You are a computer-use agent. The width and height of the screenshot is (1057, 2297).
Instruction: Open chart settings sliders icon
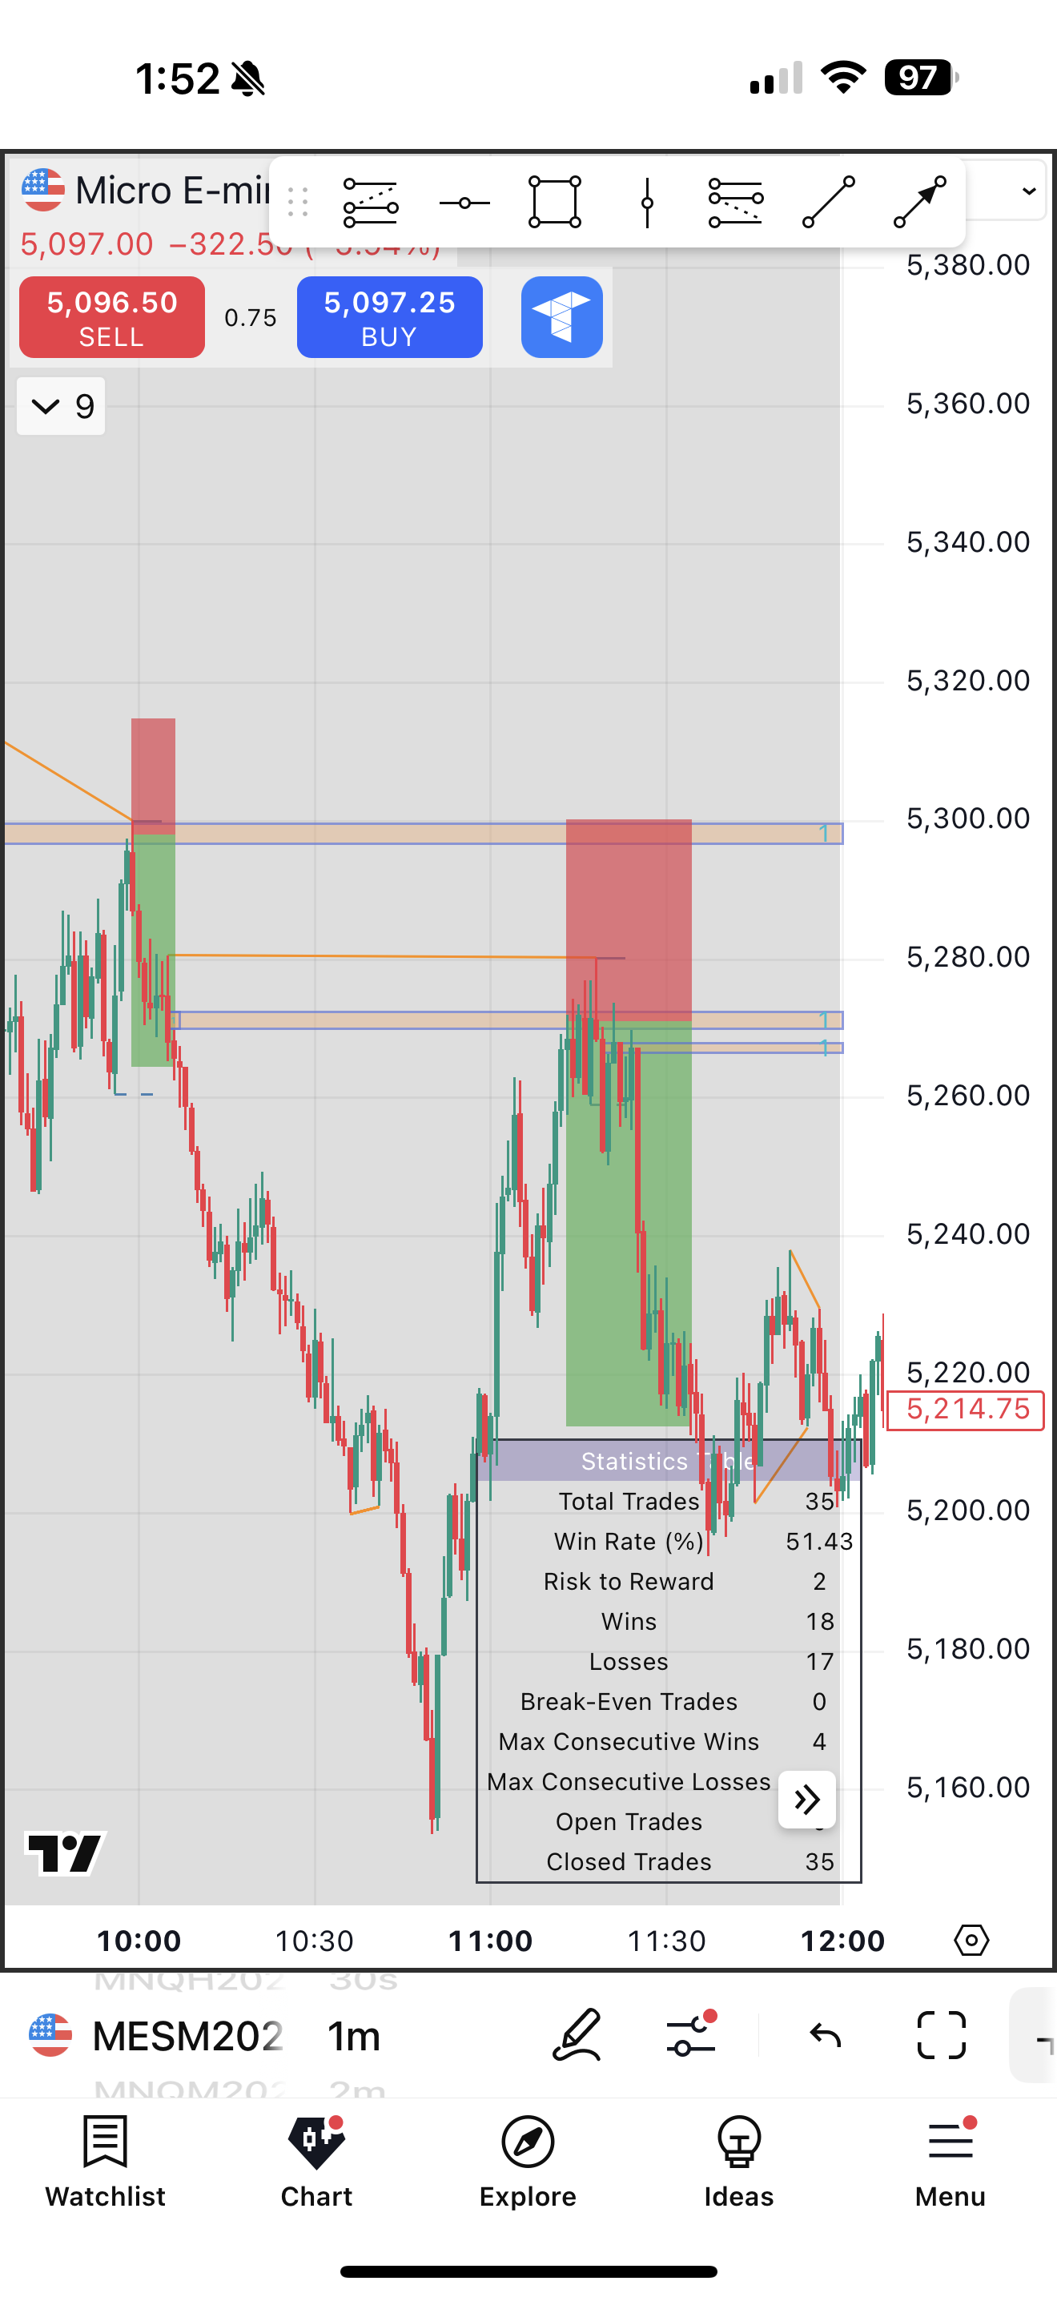[x=692, y=2035]
